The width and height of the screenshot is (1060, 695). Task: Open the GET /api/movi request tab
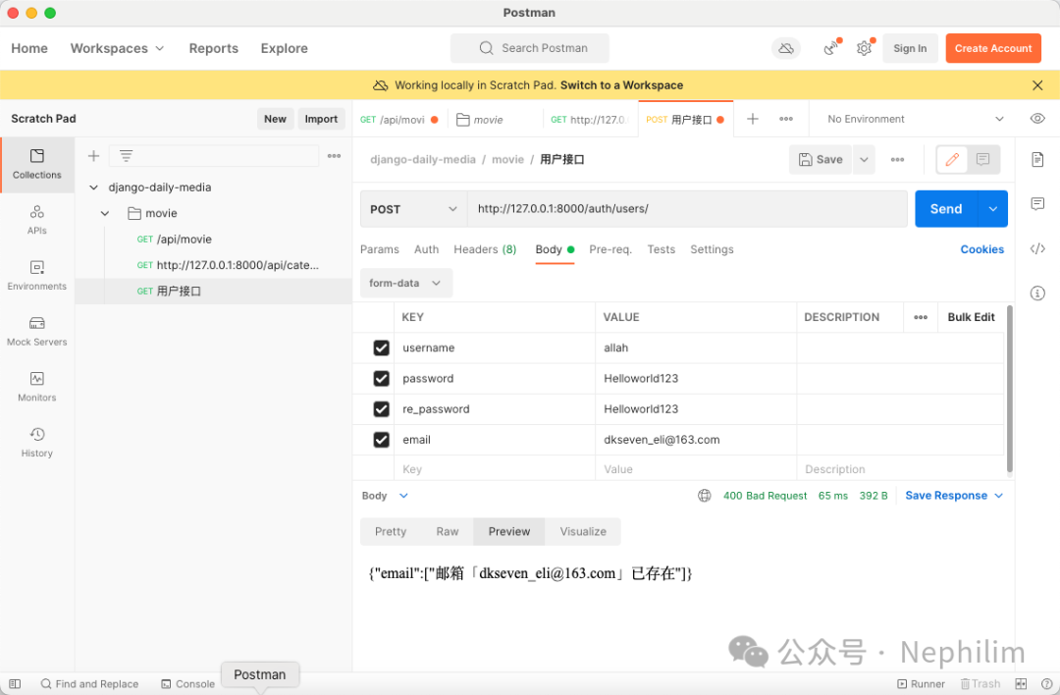point(399,120)
